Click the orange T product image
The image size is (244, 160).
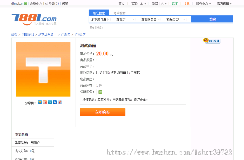(43, 69)
